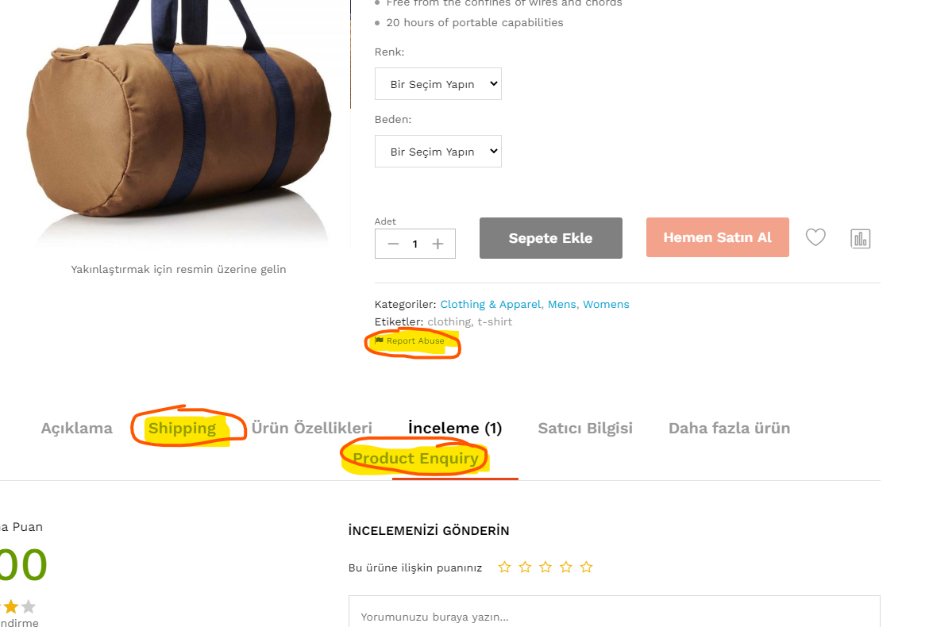Image resolution: width=929 pixels, height=627 pixels.
Task: Decrease quantity with minus icon
Action: pyautogui.click(x=393, y=244)
